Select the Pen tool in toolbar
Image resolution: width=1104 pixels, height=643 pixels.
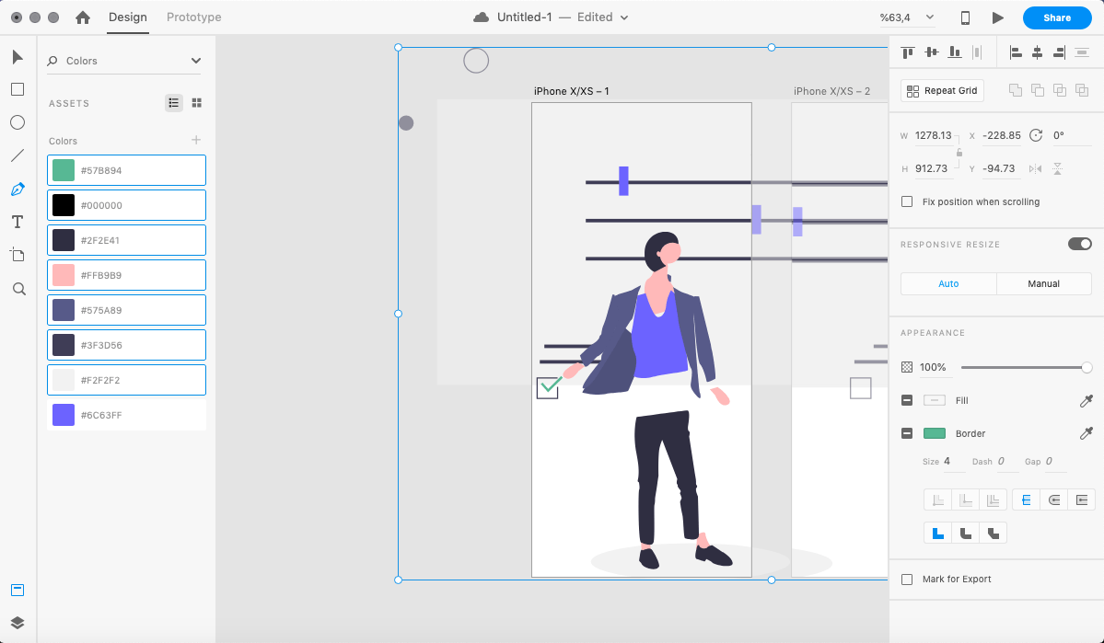click(x=17, y=189)
